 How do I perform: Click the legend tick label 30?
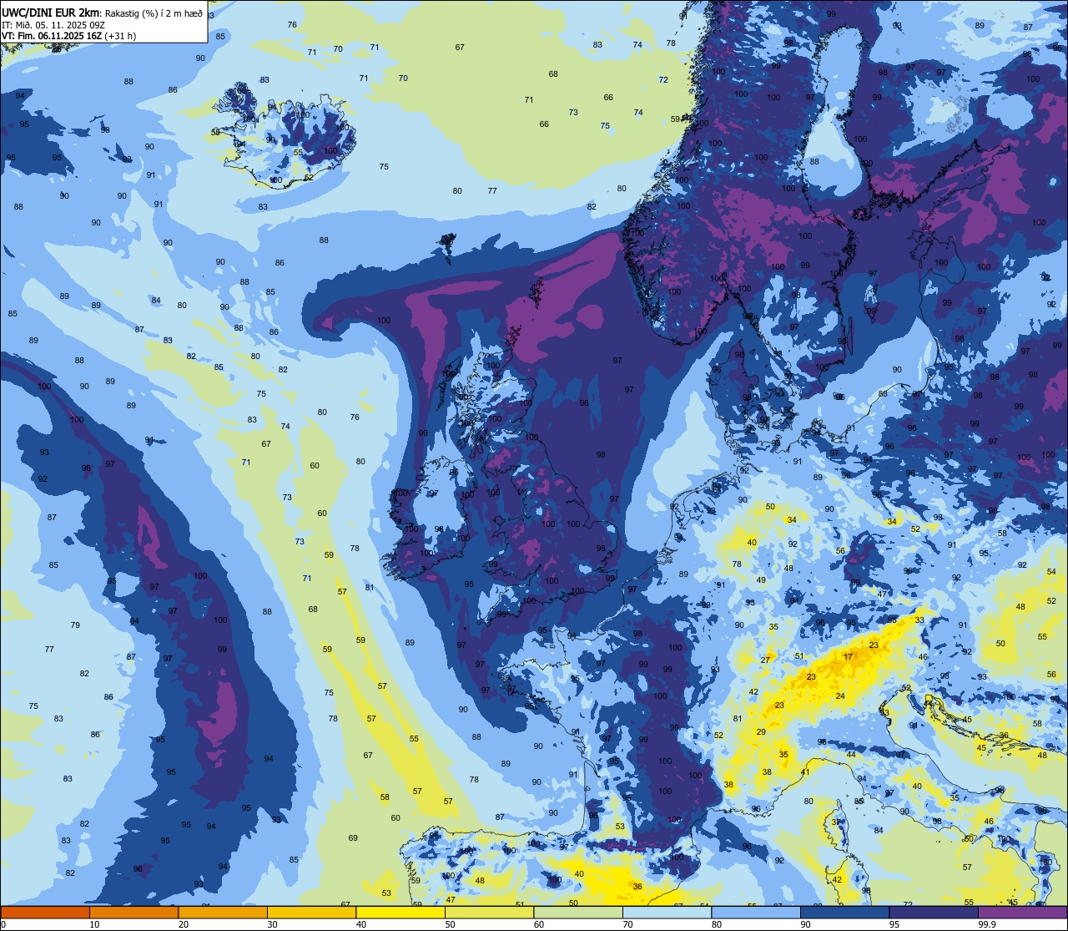272,924
